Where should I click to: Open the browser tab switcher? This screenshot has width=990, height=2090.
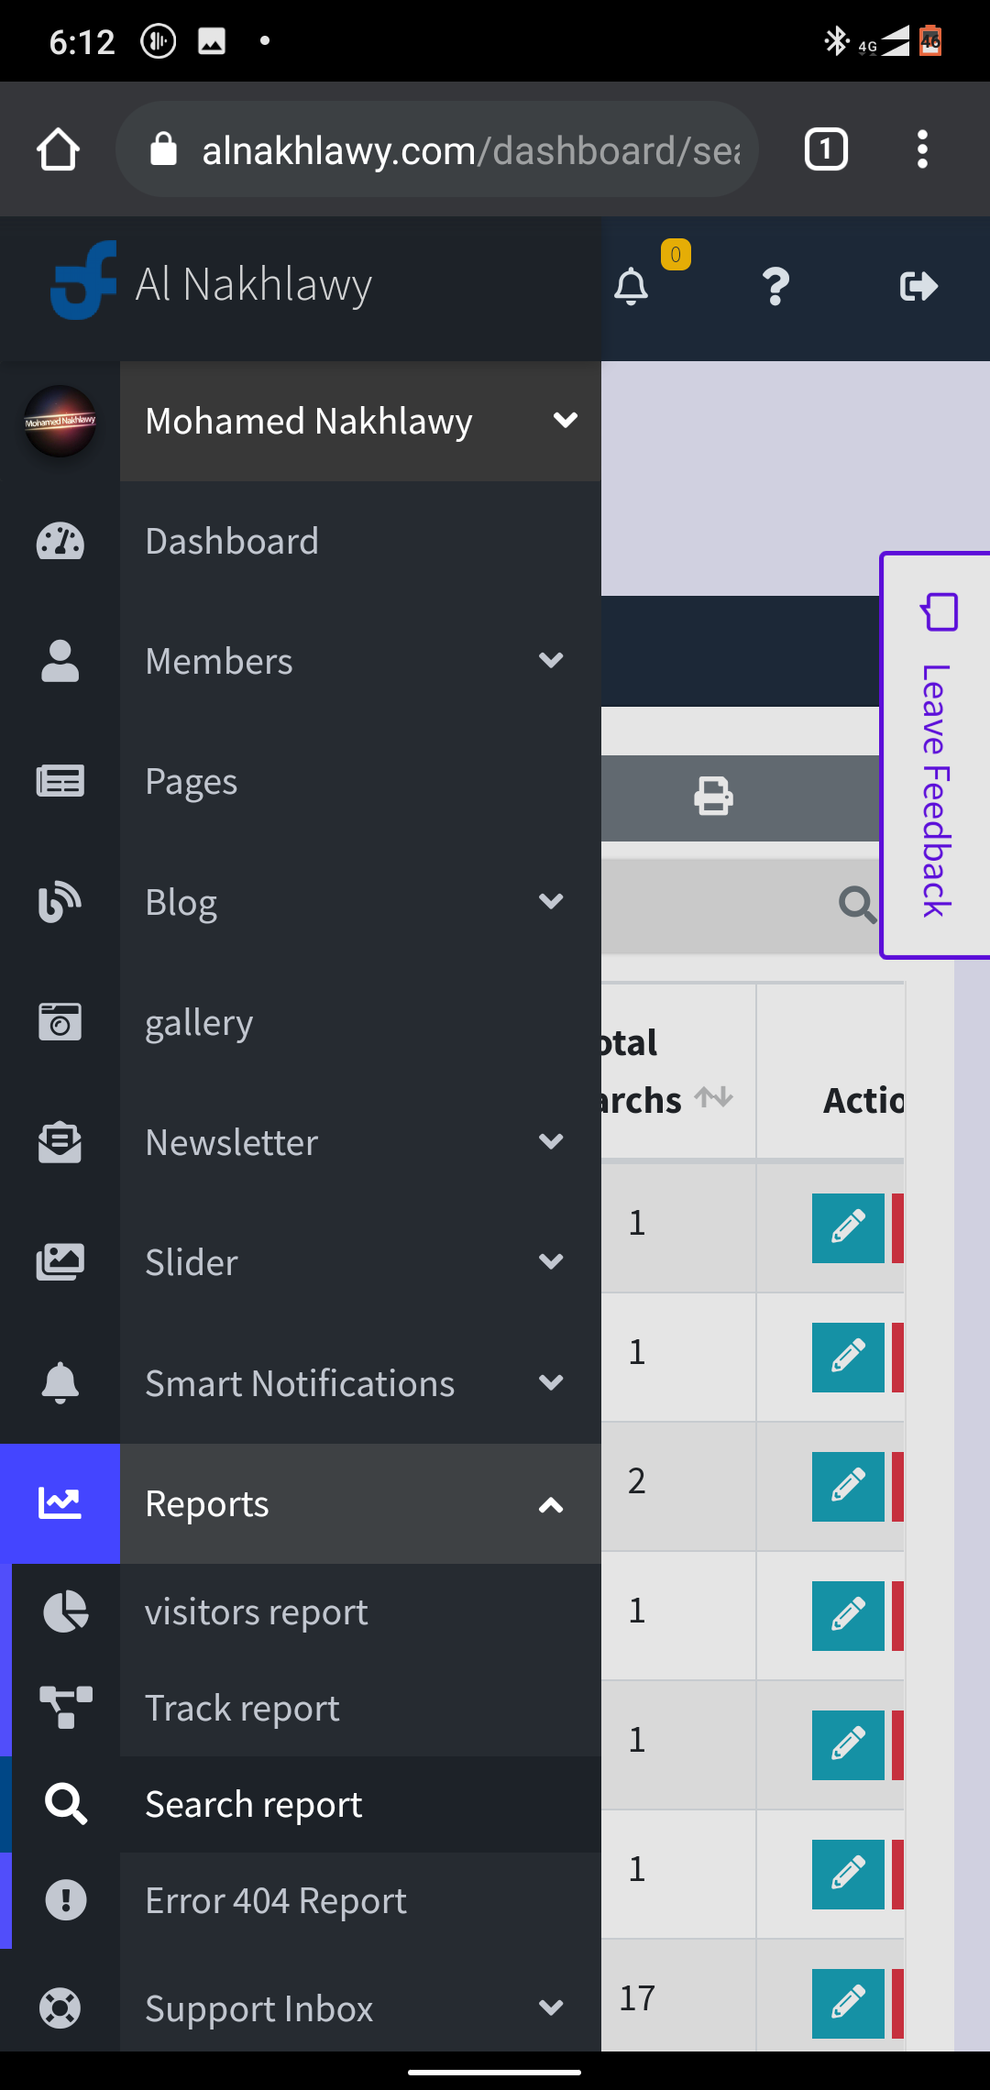pos(825,149)
